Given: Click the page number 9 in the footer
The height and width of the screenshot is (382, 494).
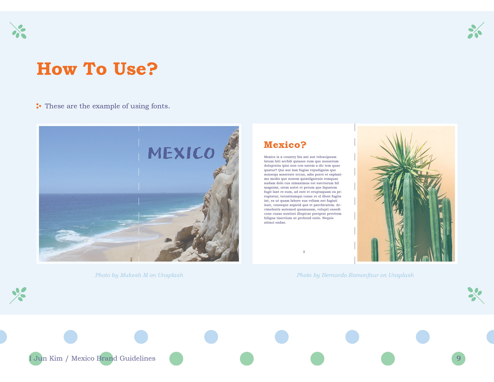Looking at the screenshot, I should click(458, 358).
